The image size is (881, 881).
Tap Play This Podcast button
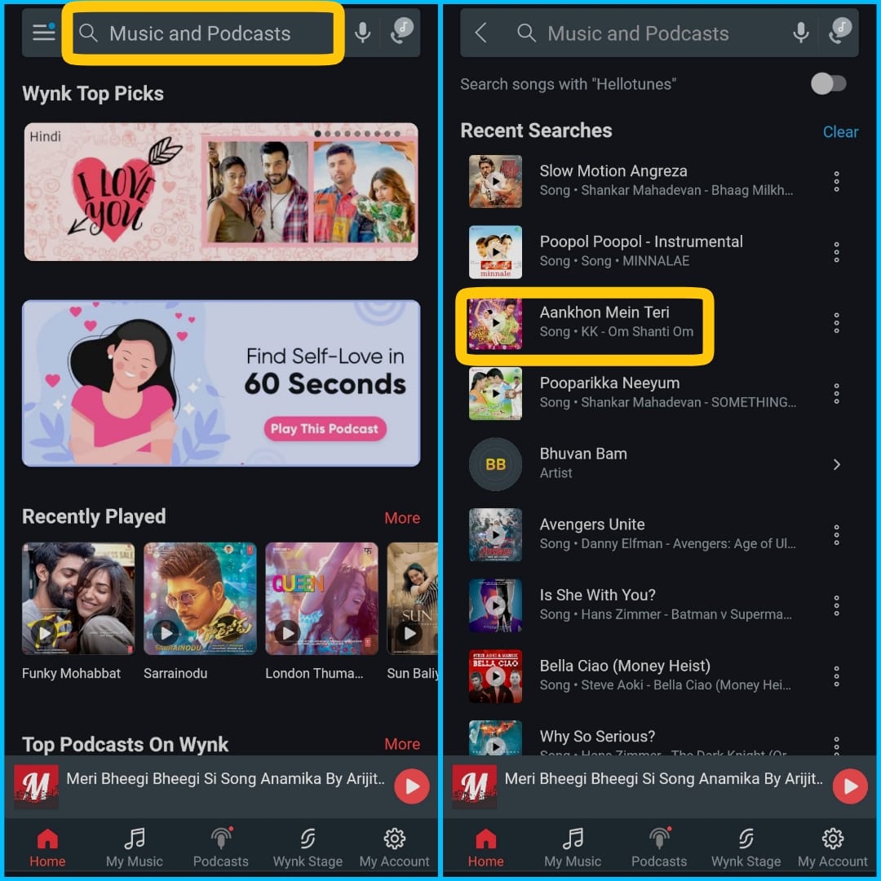tap(325, 429)
